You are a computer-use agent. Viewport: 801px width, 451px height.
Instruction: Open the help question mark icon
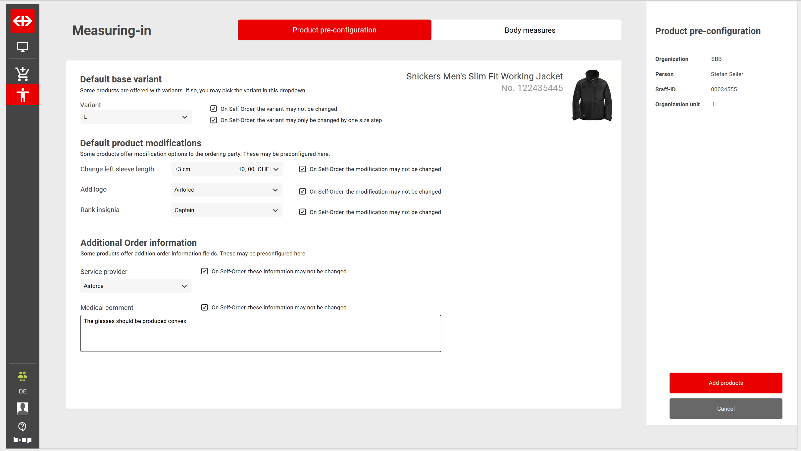[23, 427]
